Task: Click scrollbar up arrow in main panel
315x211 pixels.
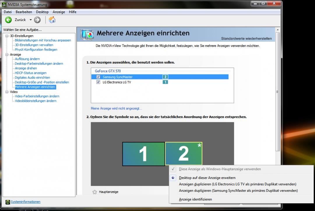Action: (278, 30)
